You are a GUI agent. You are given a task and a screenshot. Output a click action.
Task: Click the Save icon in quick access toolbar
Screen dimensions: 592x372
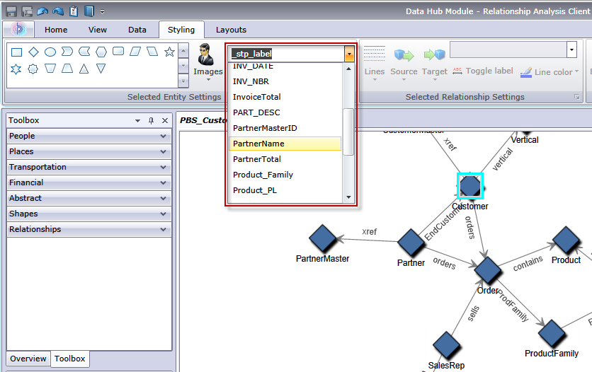(x=11, y=11)
